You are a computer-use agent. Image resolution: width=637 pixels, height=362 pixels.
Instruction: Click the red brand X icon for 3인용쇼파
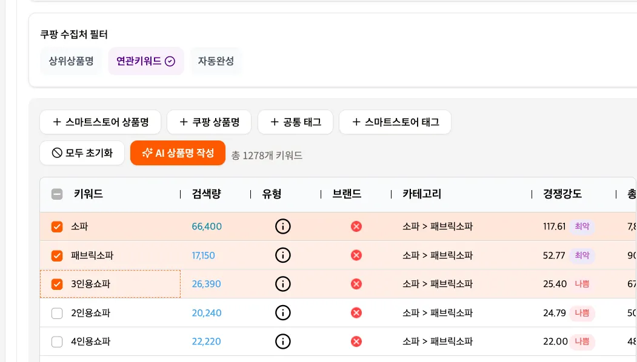[x=356, y=284]
